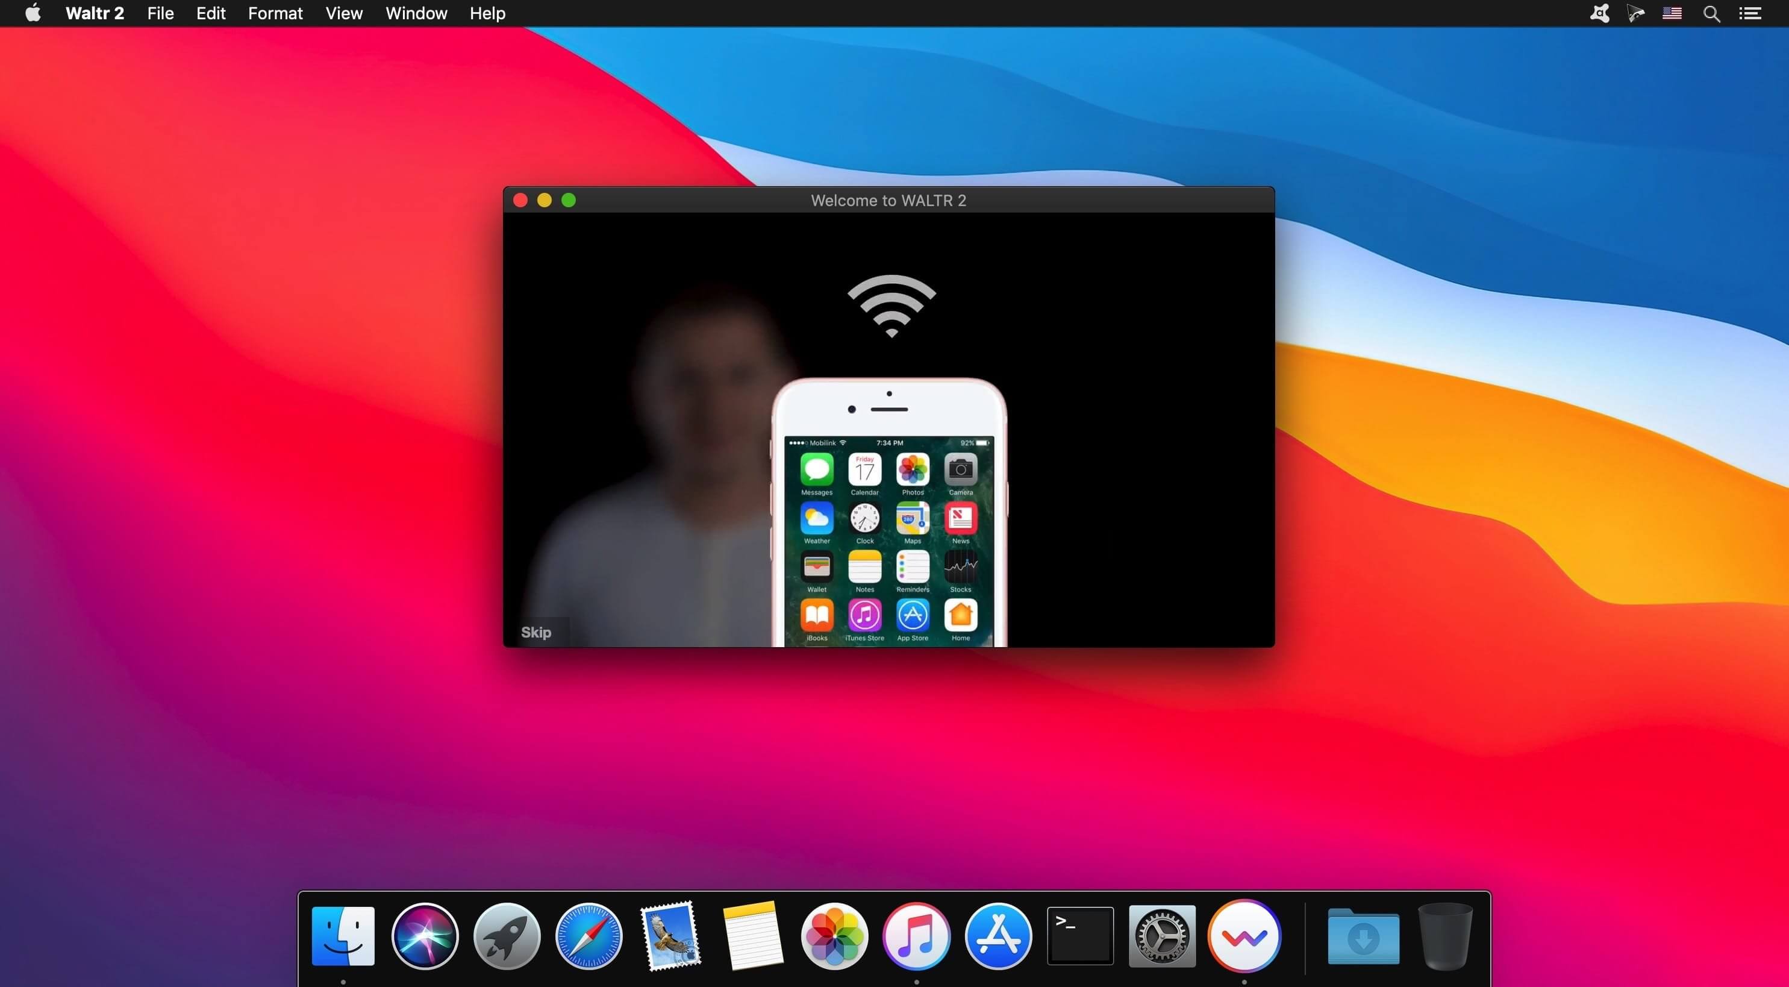The image size is (1789, 987).
Task: Click the paper-plane menu bar icon
Action: 1636,13
